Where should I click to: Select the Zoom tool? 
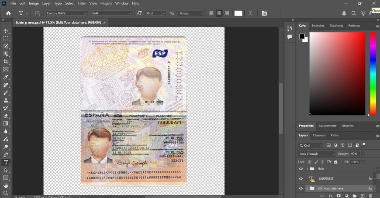tap(6, 193)
